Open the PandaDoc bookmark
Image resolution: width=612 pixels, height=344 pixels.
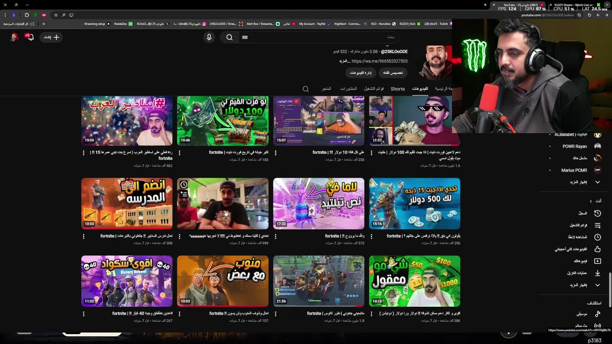[122, 24]
